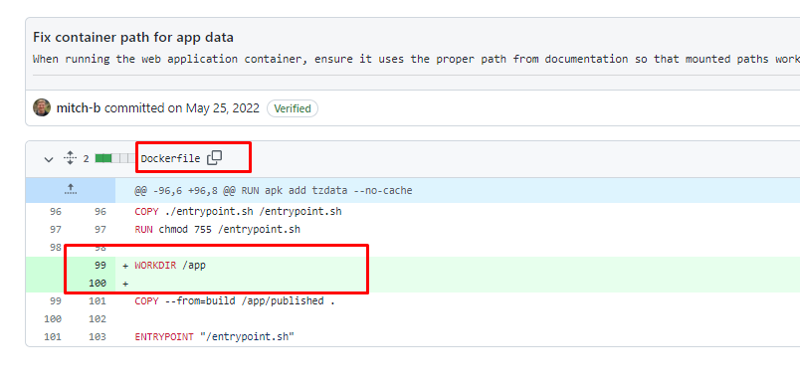Click the Verified signature badge
The image size is (800, 388).
(293, 108)
